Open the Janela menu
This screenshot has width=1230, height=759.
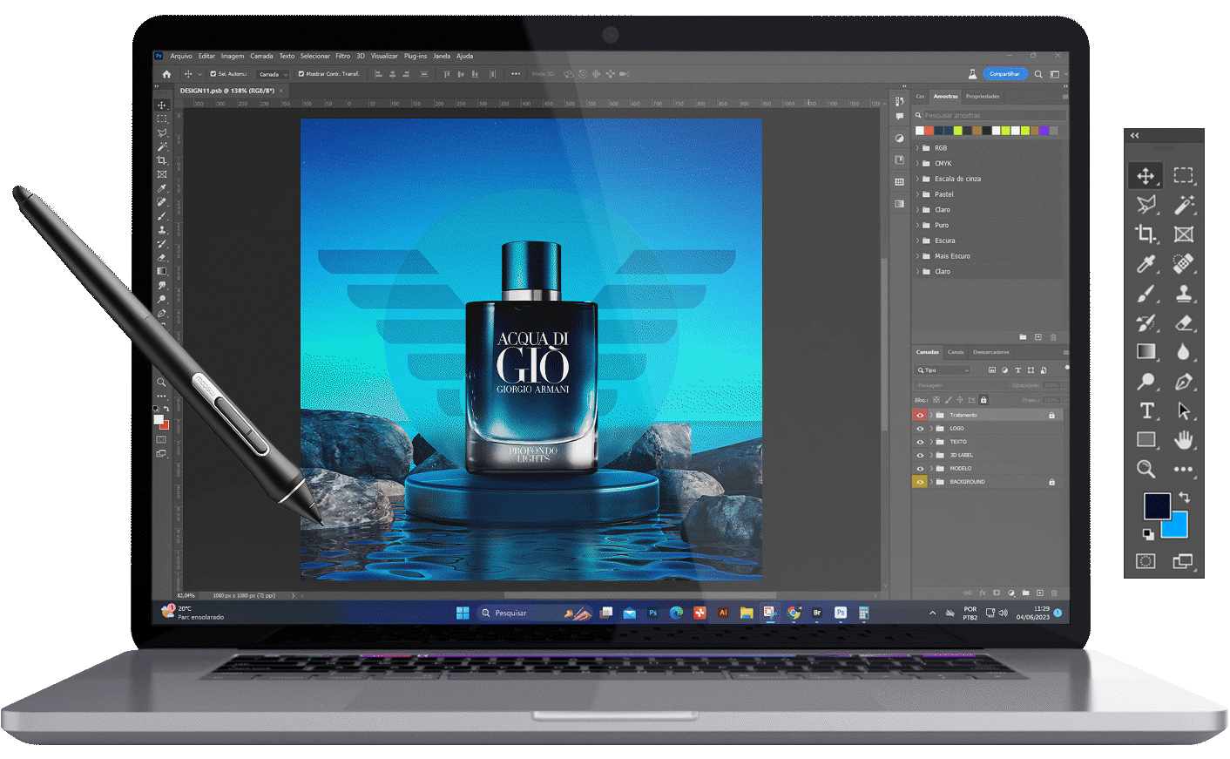pyautogui.click(x=443, y=56)
